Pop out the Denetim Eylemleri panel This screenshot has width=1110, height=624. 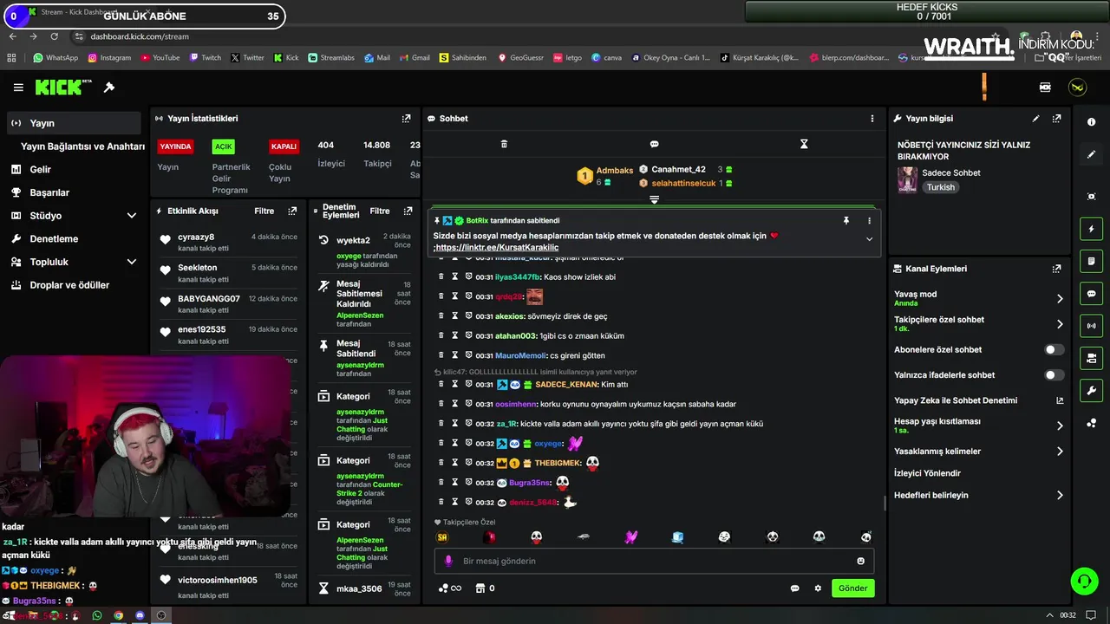[x=408, y=211]
